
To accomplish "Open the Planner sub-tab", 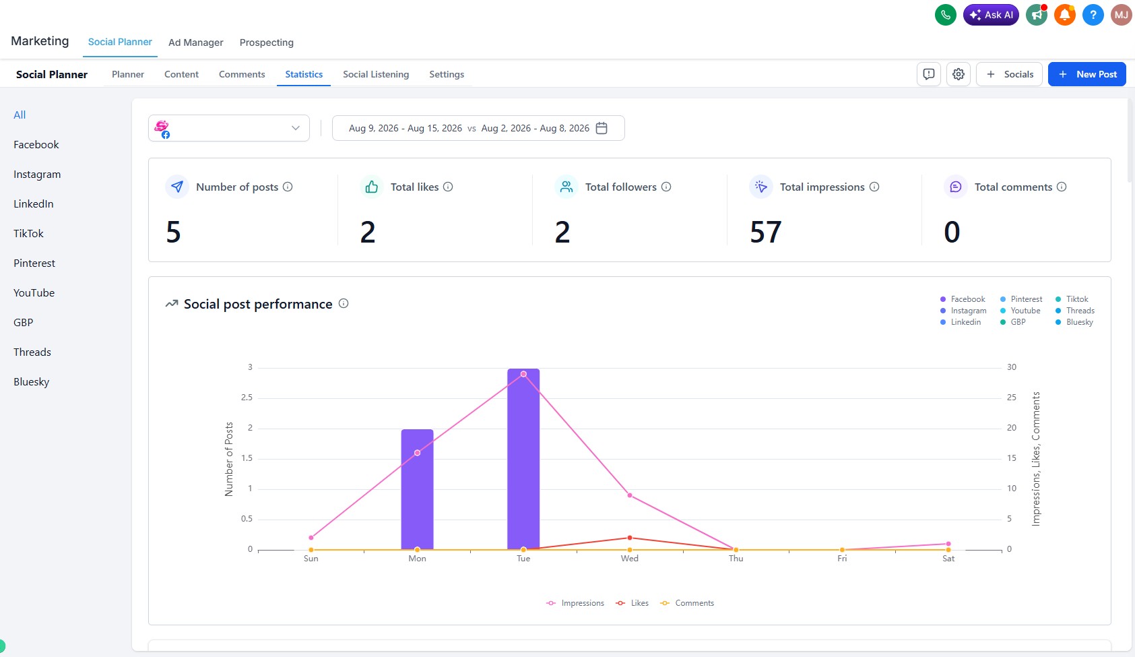I will tap(128, 74).
